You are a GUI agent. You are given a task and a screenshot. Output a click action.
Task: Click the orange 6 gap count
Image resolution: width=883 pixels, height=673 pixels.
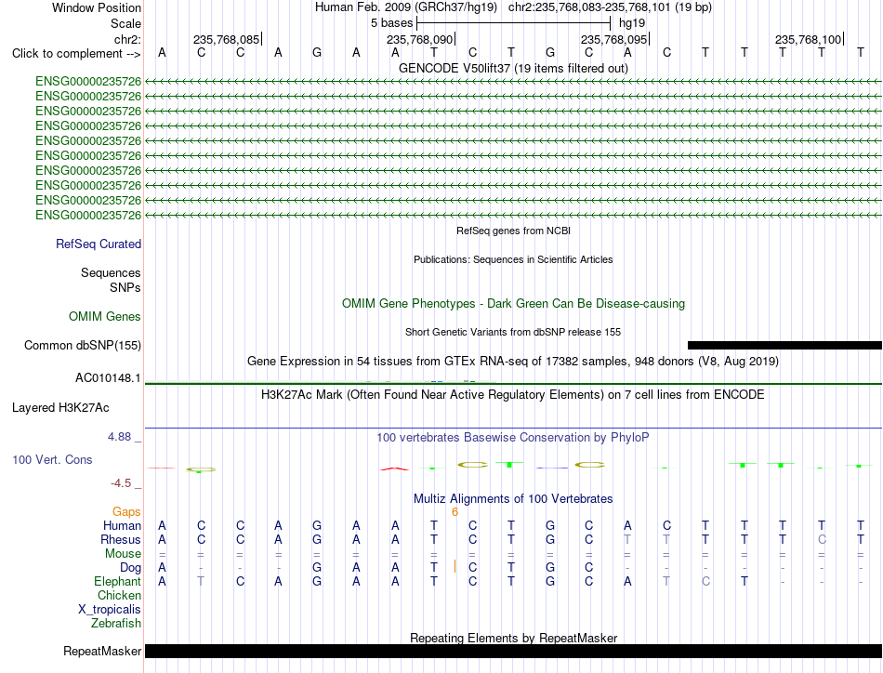pyautogui.click(x=455, y=512)
